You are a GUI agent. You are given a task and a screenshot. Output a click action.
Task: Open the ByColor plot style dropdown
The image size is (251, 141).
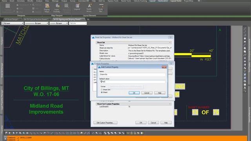[78, 23]
